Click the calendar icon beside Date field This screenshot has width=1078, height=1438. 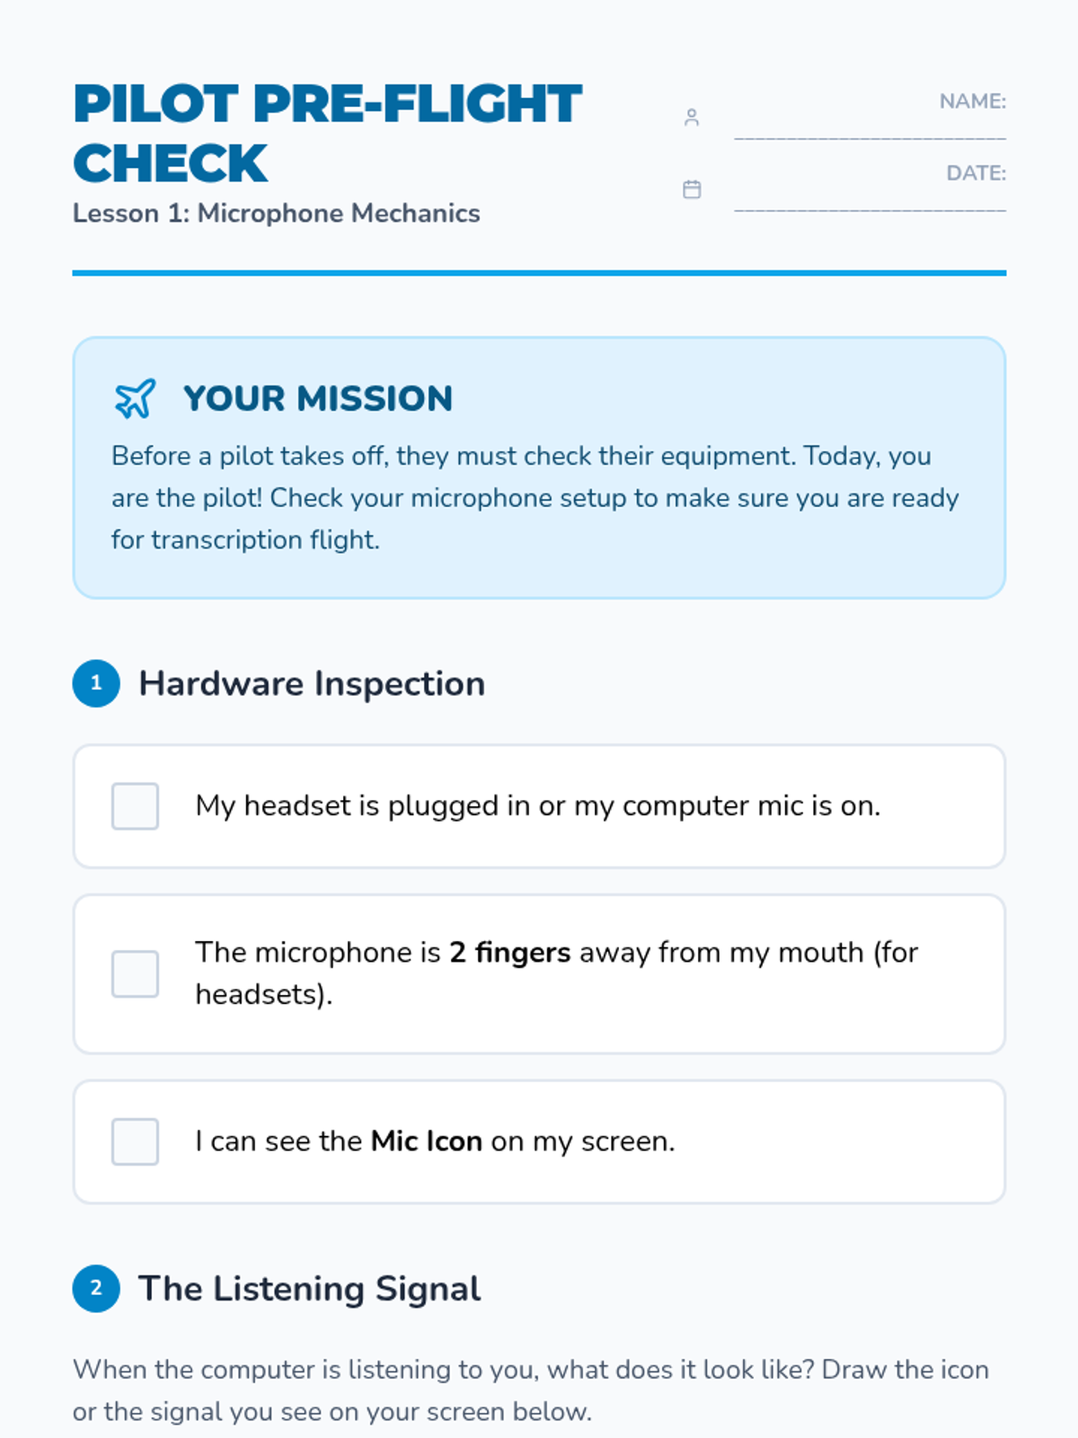coord(692,190)
